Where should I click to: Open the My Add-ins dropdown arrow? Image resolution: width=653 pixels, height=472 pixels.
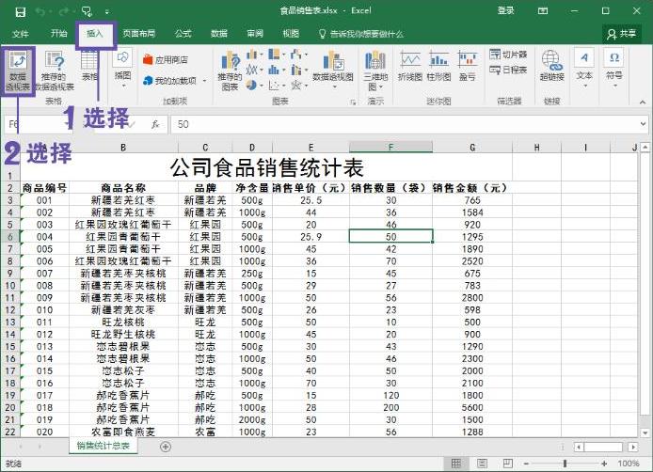pos(204,81)
